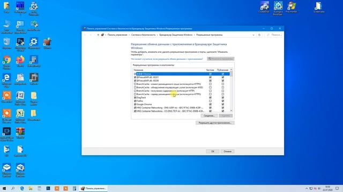
Task: Select the BranchCache (WSD) list row
Action: pos(182,87)
